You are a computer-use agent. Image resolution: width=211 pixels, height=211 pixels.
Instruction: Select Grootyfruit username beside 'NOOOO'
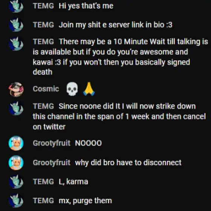[52, 143]
